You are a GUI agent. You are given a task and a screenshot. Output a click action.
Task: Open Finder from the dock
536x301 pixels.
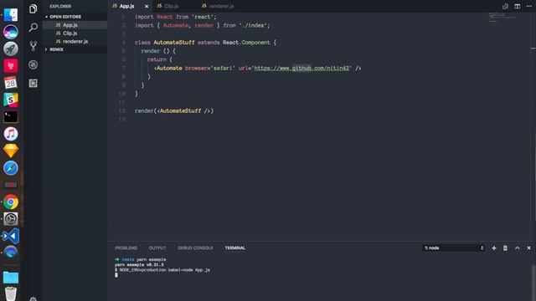coord(11,15)
